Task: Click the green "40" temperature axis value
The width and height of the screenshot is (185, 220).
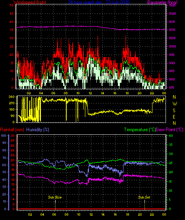Action: [x=171, y=136]
